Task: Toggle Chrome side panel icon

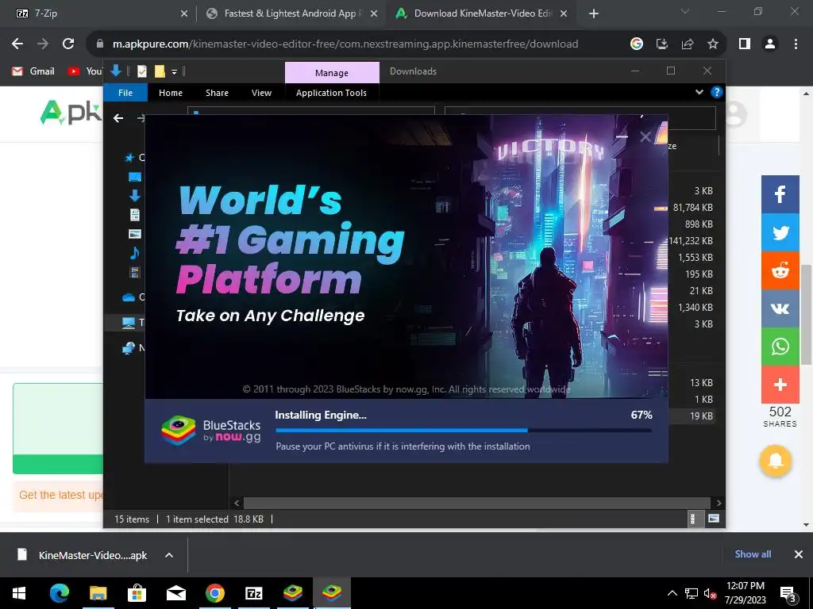Action: tap(745, 44)
